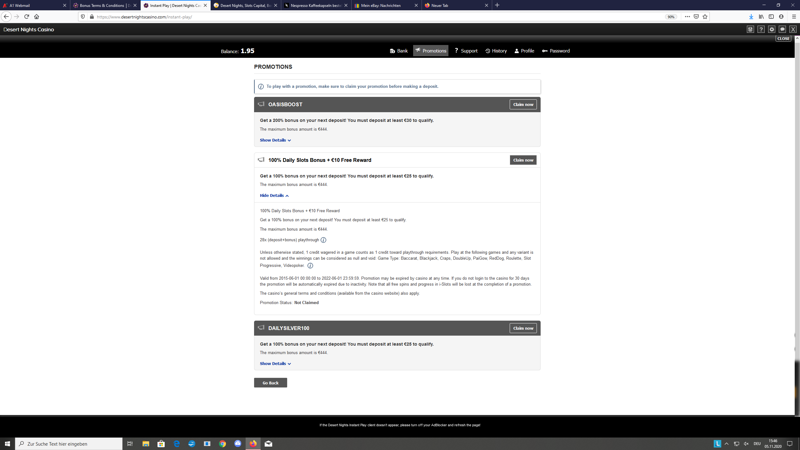Screen dimensions: 800x450
Task: Open the Windows notification center
Action: coord(790,444)
